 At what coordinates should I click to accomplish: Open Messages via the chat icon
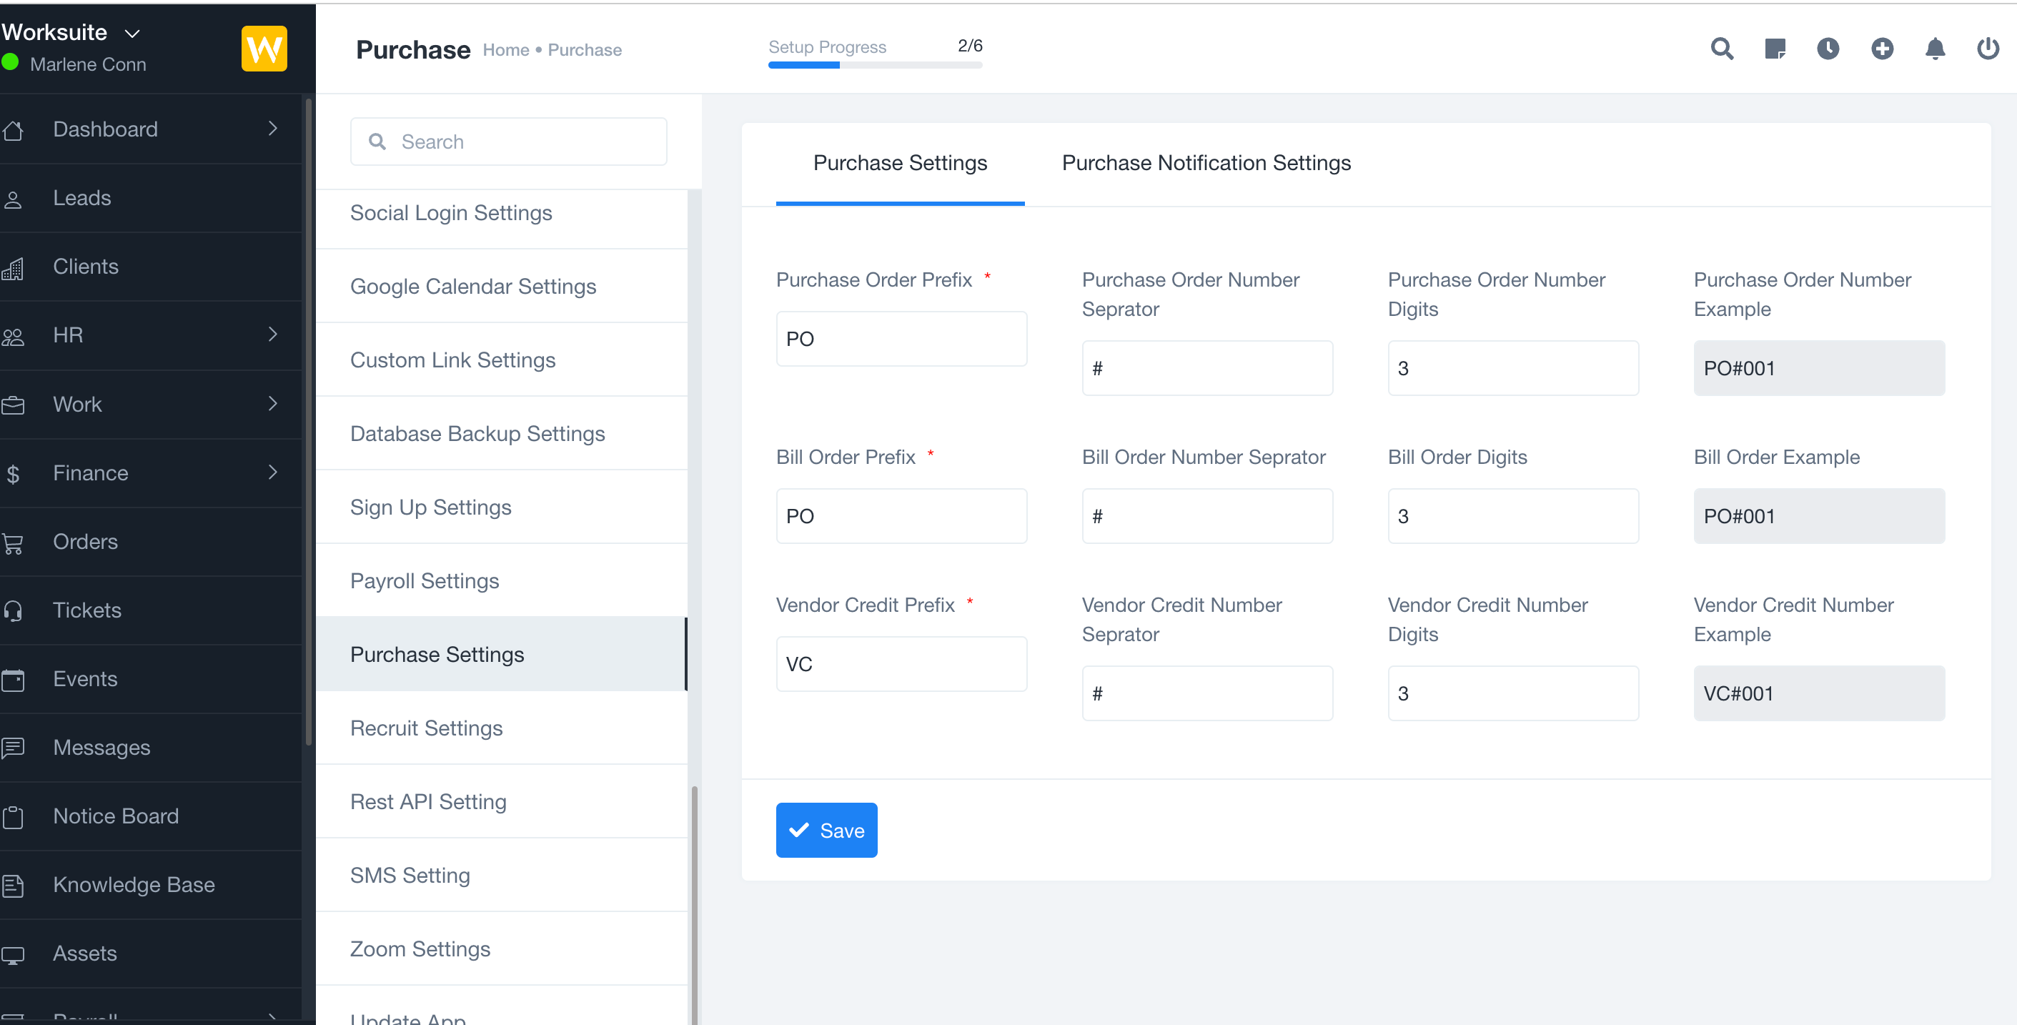[x=14, y=748]
